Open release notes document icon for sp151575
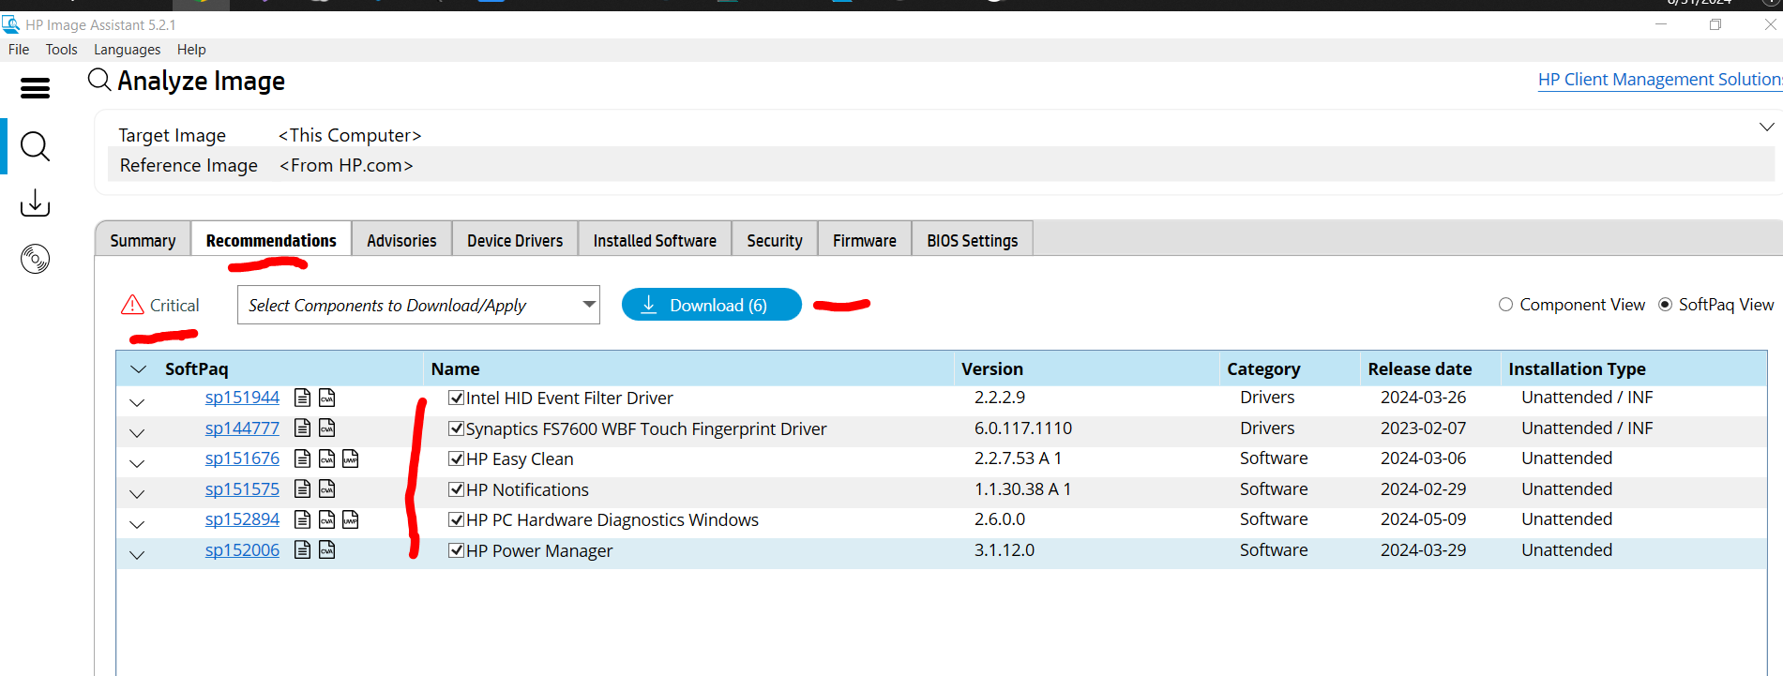The width and height of the screenshot is (1783, 676). click(302, 489)
